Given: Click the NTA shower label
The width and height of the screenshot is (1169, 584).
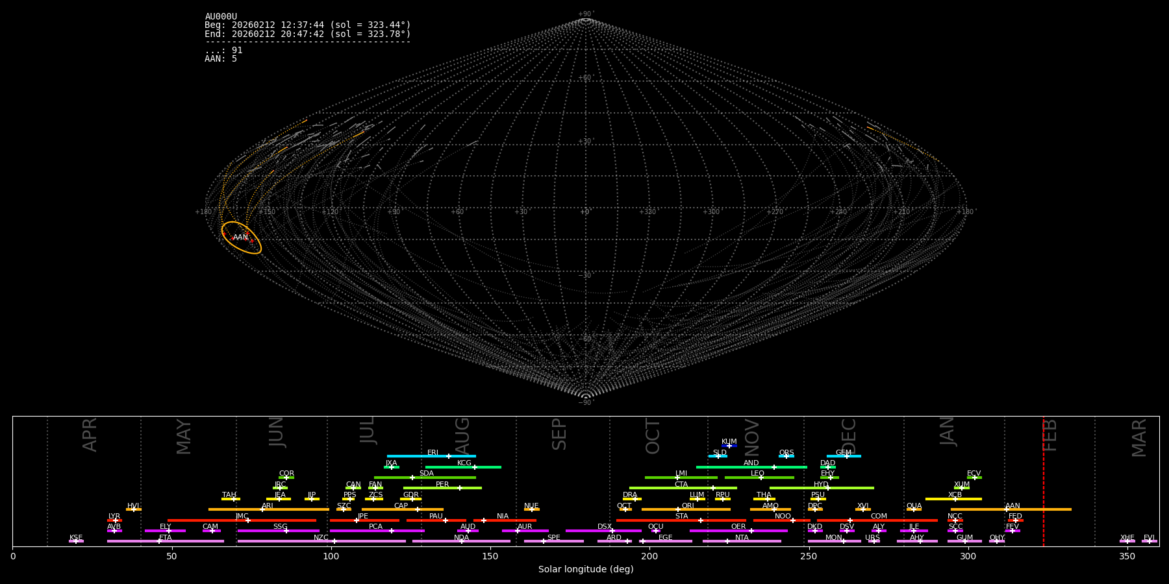Looking at the screenshot, I should (x=742, y=538).
